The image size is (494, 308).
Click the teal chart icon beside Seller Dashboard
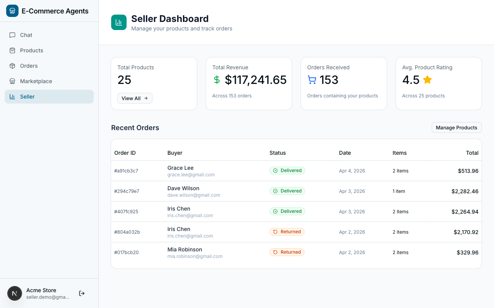click(x=118, y=22)
